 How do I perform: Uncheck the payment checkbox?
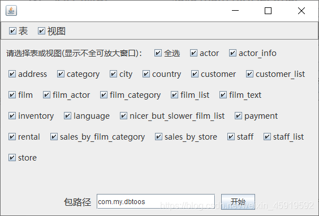[x=239, y=116]
